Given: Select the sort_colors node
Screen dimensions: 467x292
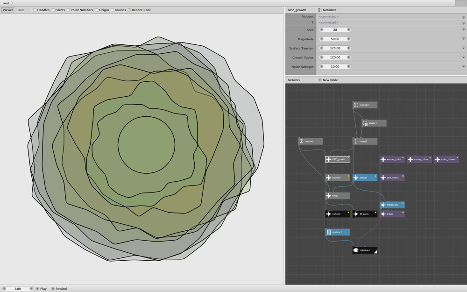Looking at the screenshot, I should coord(392,178).
